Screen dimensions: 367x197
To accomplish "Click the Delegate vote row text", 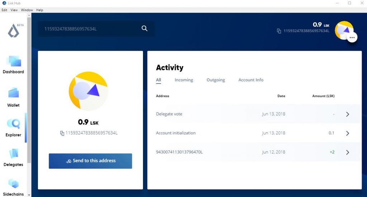I will click(169, 114).
